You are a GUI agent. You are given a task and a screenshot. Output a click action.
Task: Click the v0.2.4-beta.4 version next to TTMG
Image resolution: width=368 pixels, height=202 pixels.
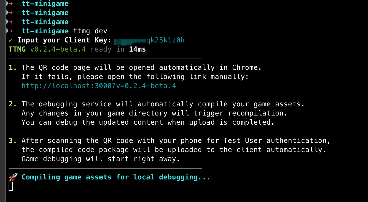[58, 49]
